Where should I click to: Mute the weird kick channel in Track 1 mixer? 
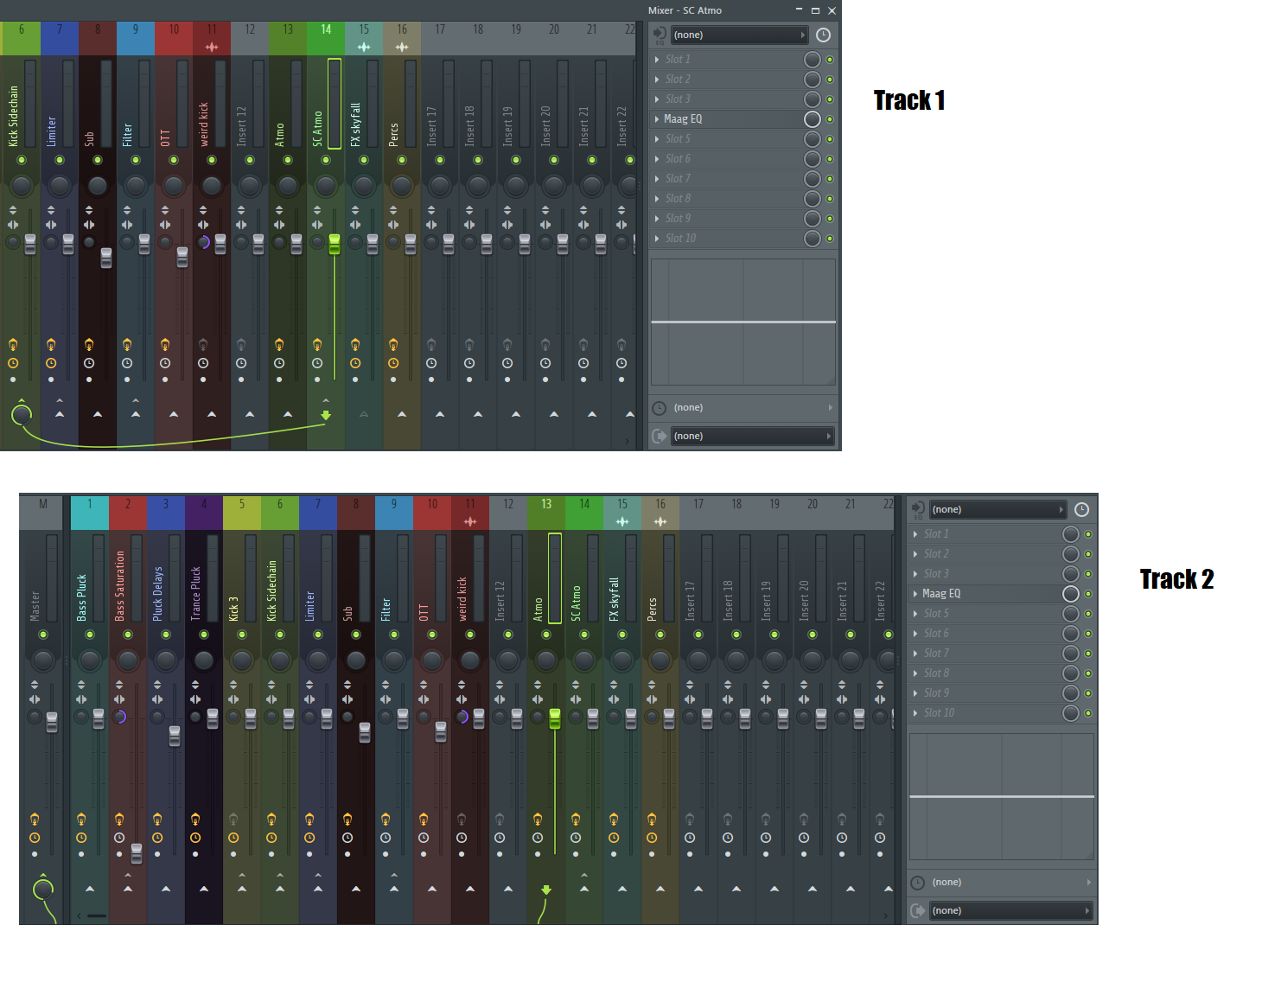(212, 160)
